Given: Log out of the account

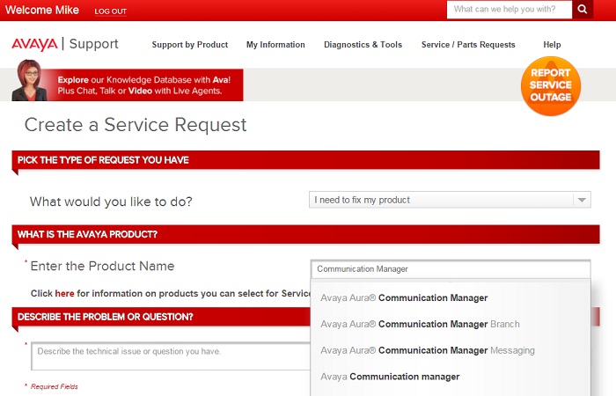Looking at the screenshot, I should pos(110,11).
